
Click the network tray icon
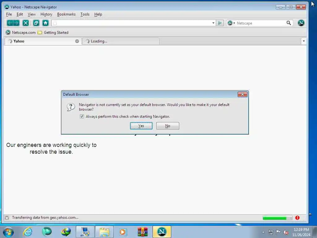(x=271, y=232)
